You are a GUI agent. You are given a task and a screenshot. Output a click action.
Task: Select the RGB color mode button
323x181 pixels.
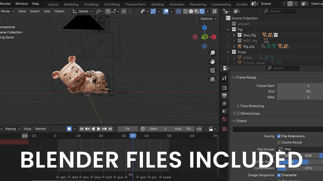[x=308, y=156]
